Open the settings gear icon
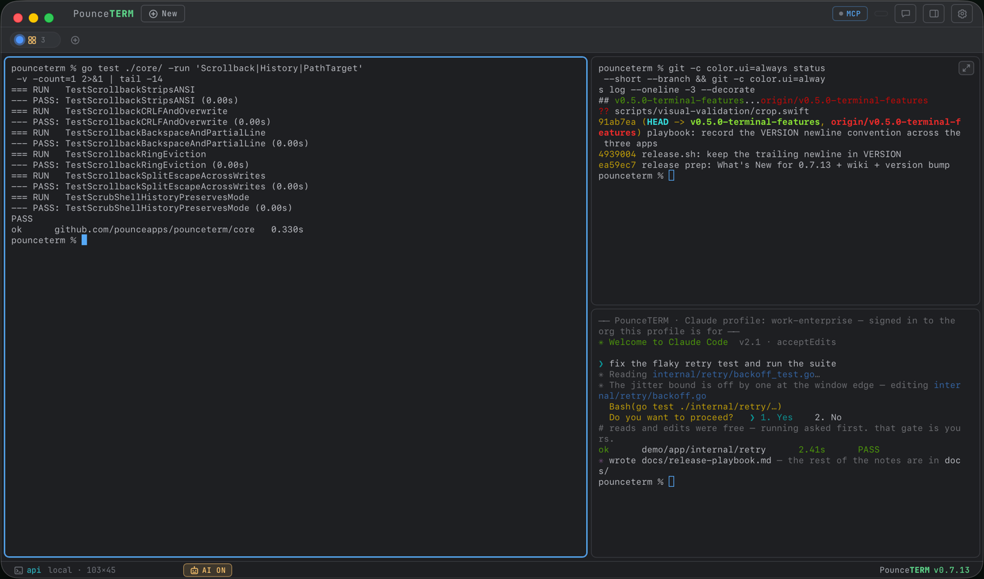Screen dimensions: 984x579 [x=962, y=14]
